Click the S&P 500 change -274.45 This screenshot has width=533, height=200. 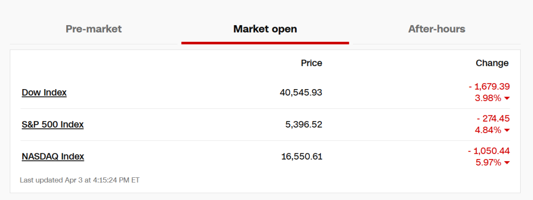493,119
